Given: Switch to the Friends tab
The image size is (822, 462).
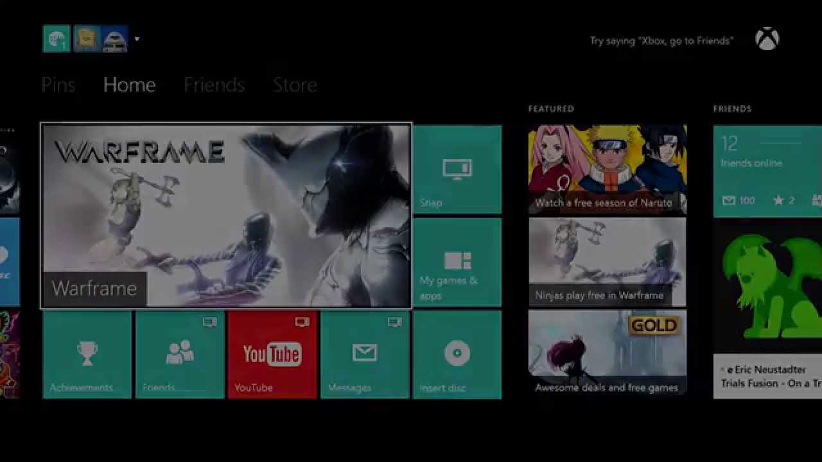Looking at the screenshot, I should click(214, 85).
